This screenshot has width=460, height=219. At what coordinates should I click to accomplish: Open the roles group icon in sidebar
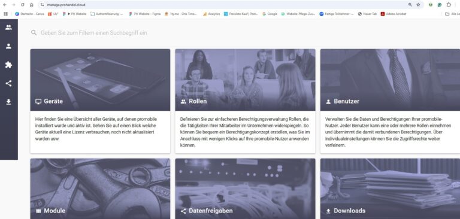pyautogui.click(x=8, y=28)
